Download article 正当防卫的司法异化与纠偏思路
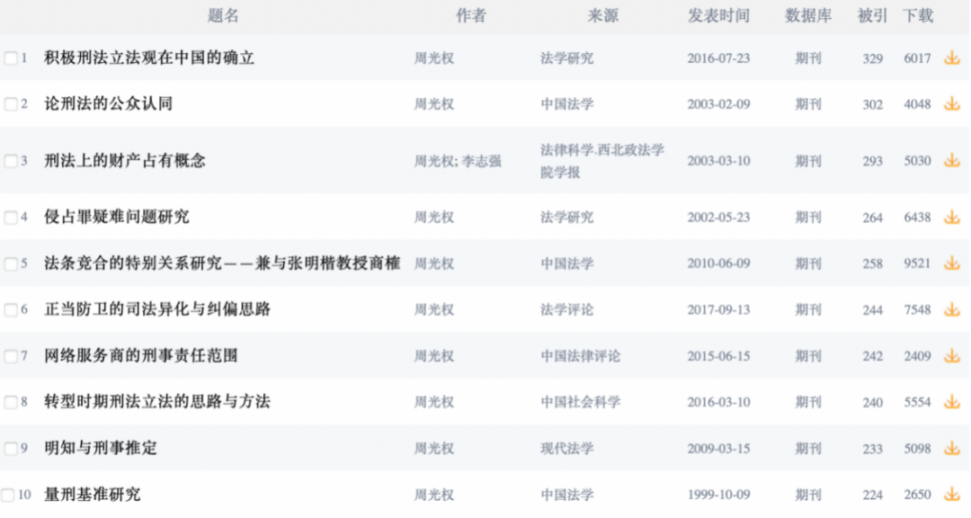 pyautogui.click(x=952, y=309)
